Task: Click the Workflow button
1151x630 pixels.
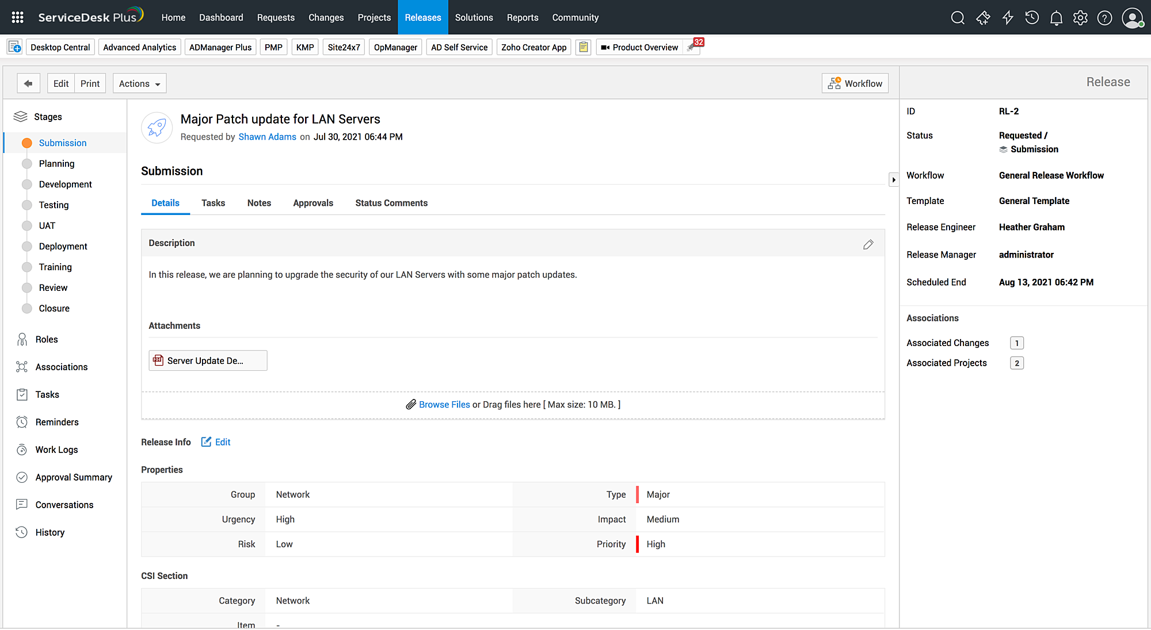Action: pos(855,83)
